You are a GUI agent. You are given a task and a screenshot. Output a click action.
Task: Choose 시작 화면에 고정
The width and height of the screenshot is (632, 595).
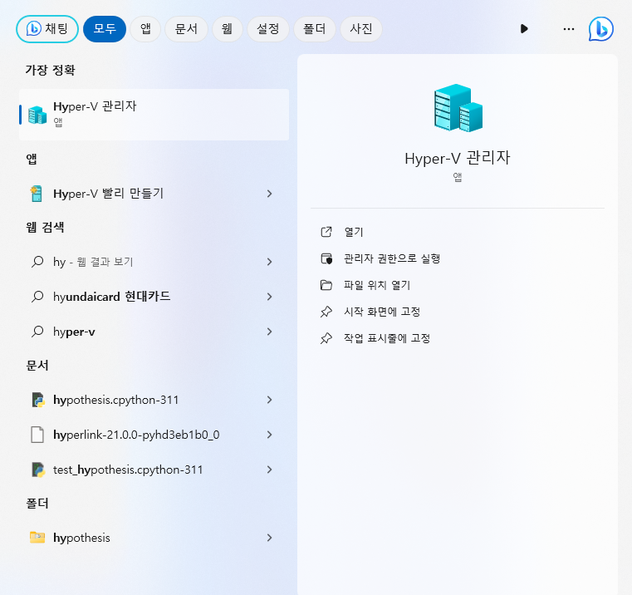click(382, 312)
